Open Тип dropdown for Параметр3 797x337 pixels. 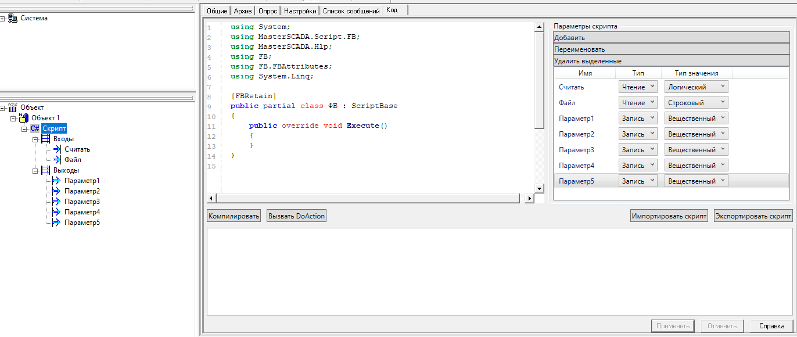[638, 150]
